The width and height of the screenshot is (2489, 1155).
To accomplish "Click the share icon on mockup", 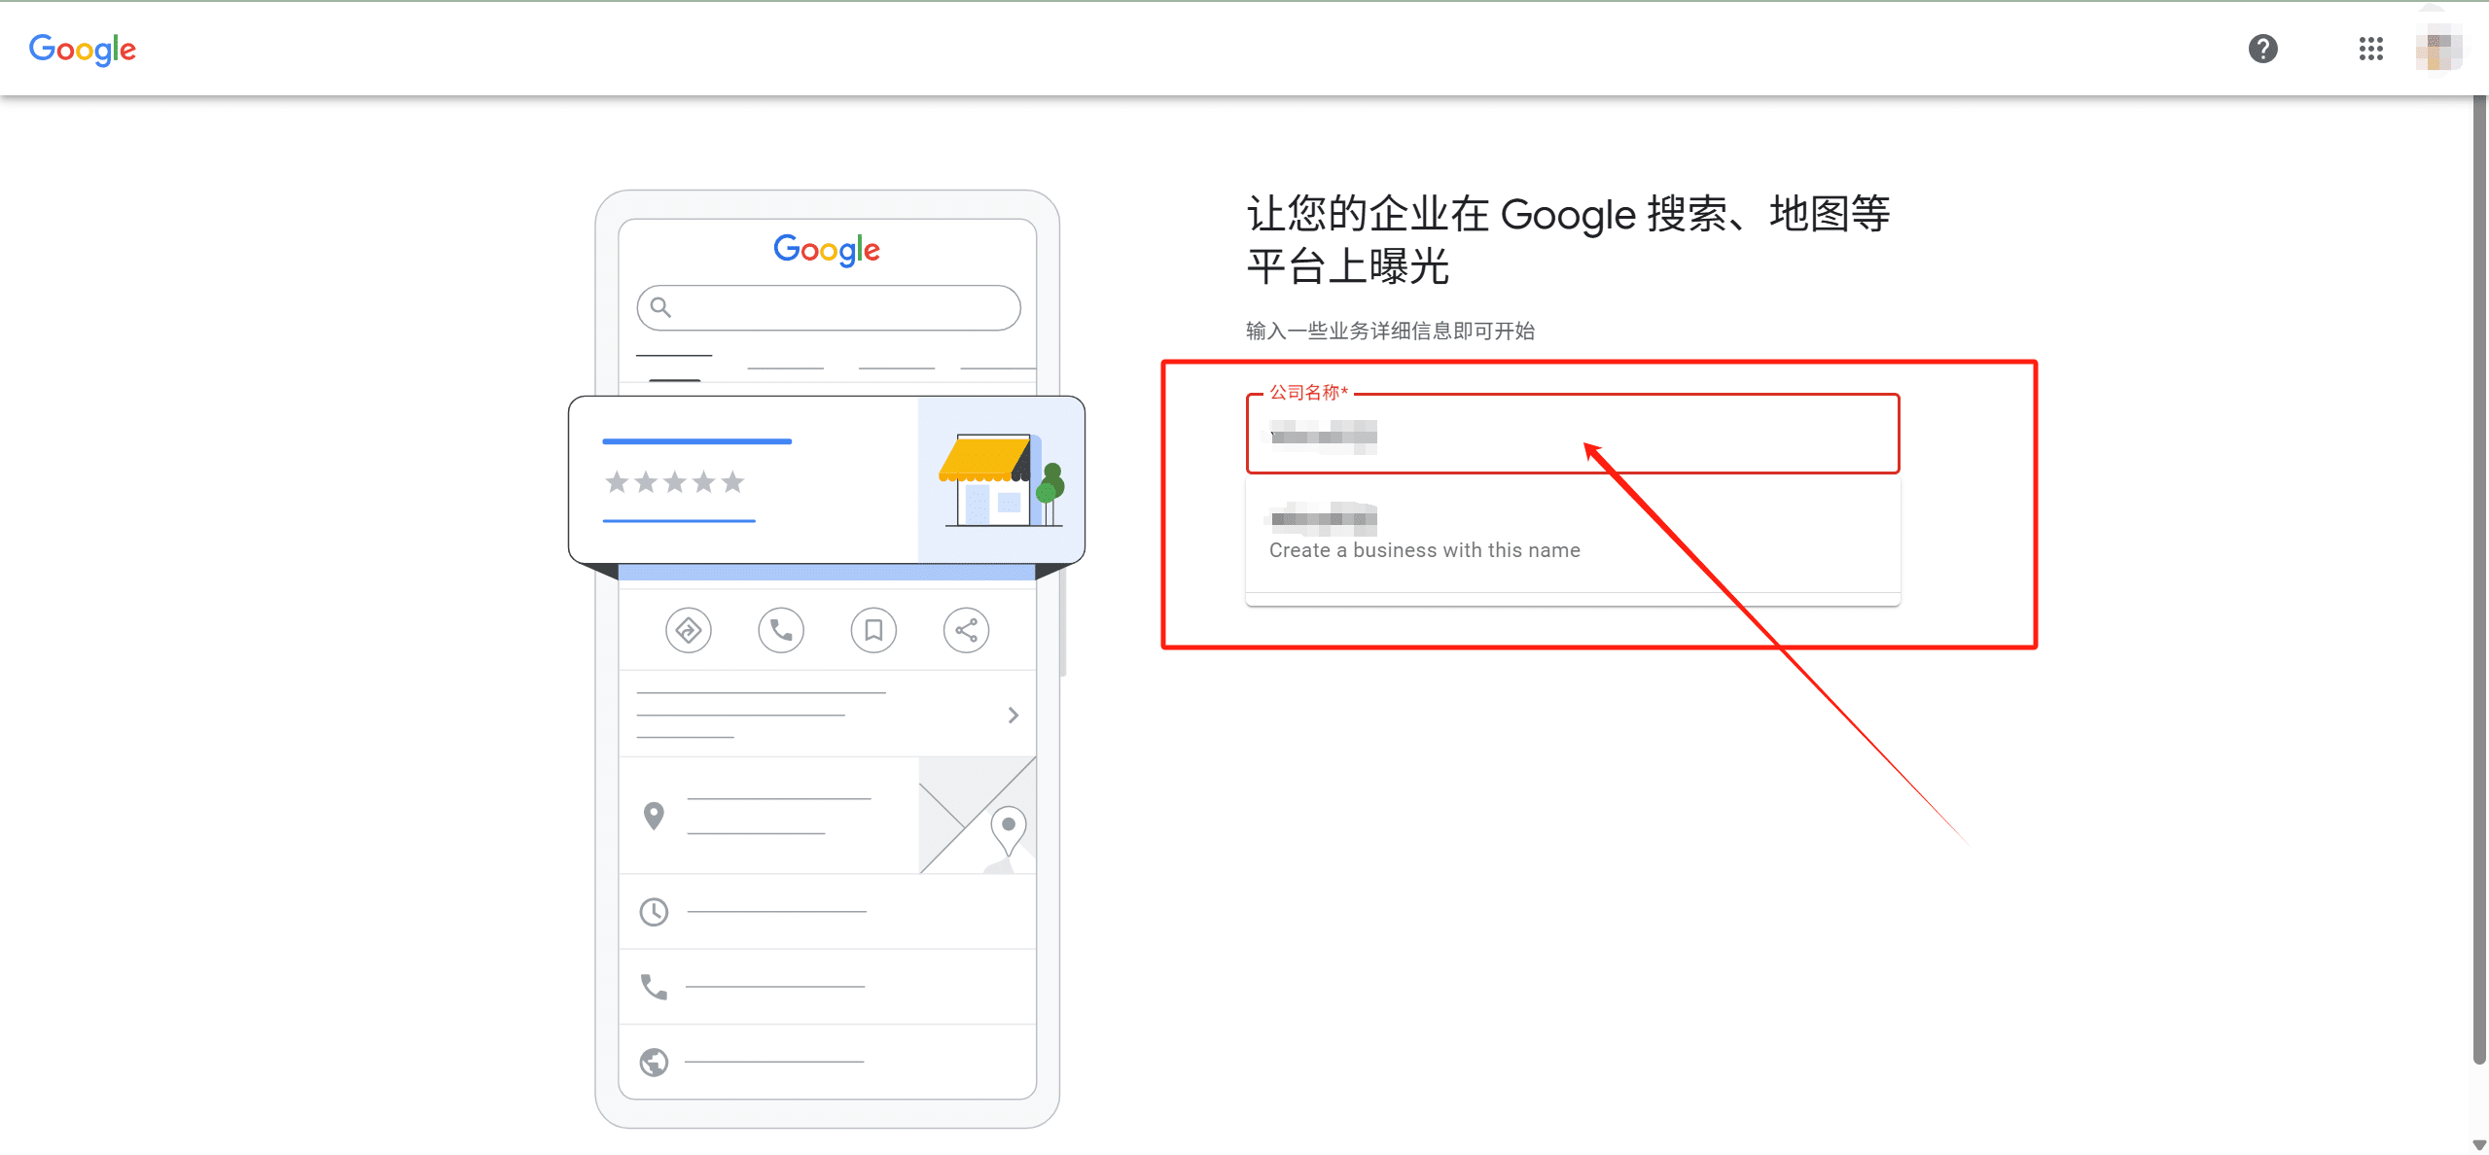I will pos(966,630).
